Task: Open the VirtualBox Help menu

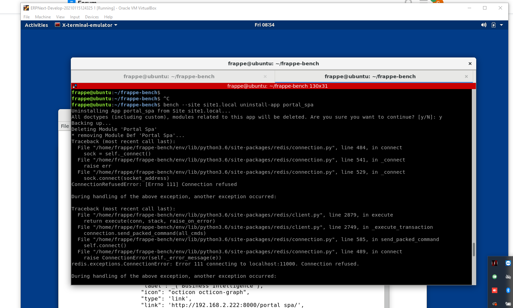Action: coord(108,17)
